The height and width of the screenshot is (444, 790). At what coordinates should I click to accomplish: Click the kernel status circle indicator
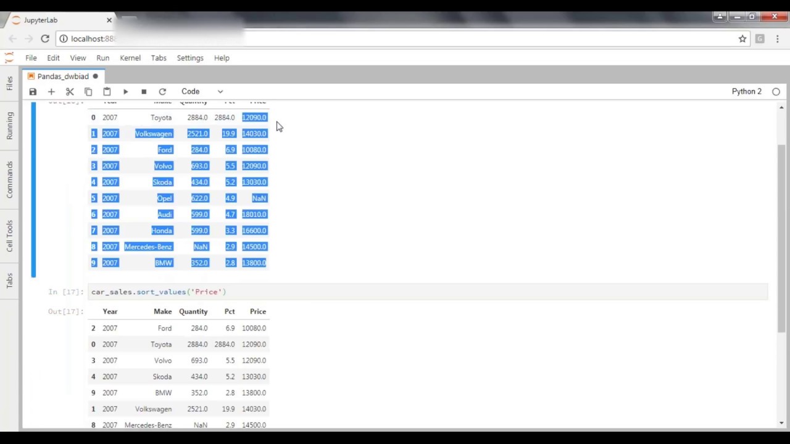click(776, 92)
